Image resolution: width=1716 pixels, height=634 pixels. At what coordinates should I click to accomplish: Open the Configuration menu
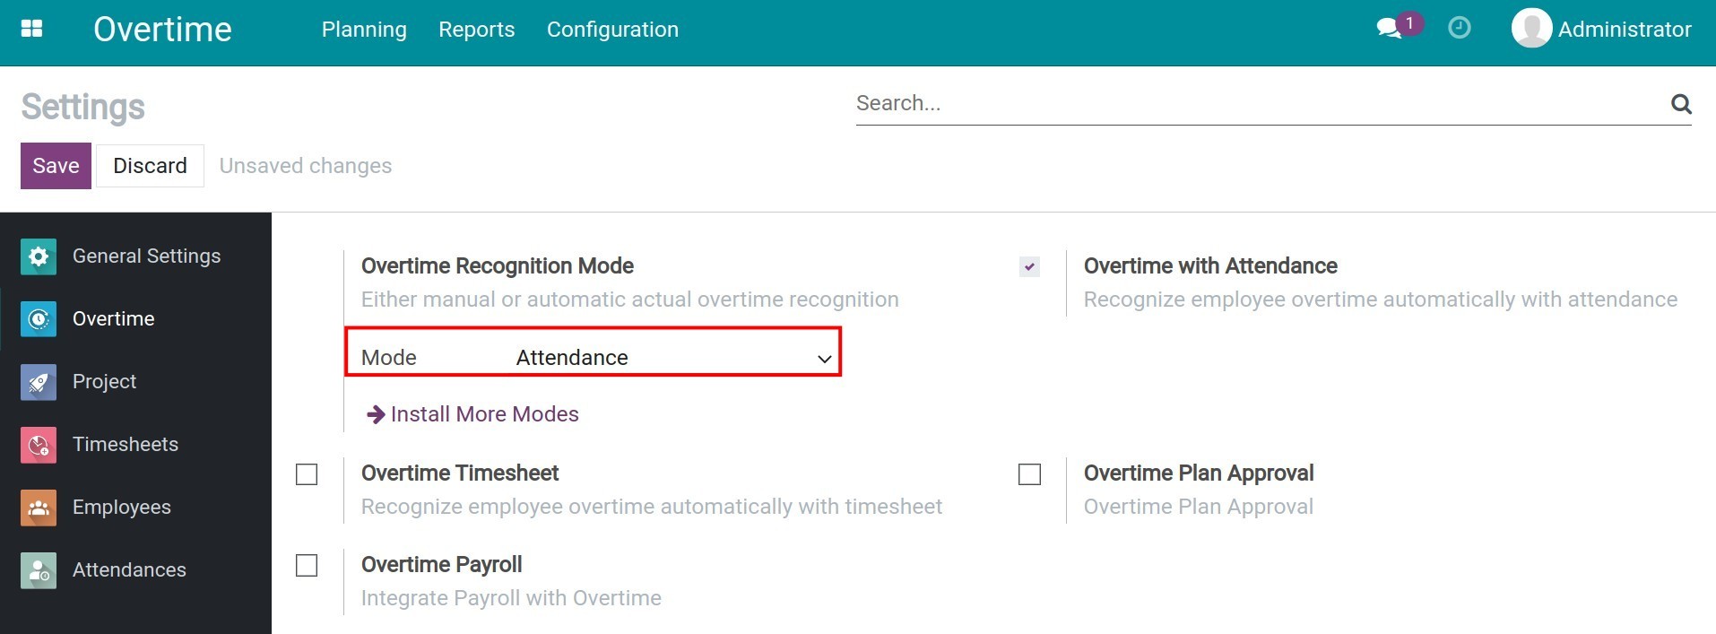[612, 30]
